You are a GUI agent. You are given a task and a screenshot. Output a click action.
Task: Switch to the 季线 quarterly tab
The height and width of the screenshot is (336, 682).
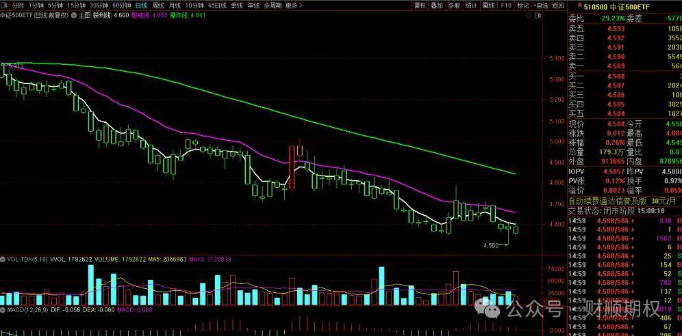click(x=237, y=5)
